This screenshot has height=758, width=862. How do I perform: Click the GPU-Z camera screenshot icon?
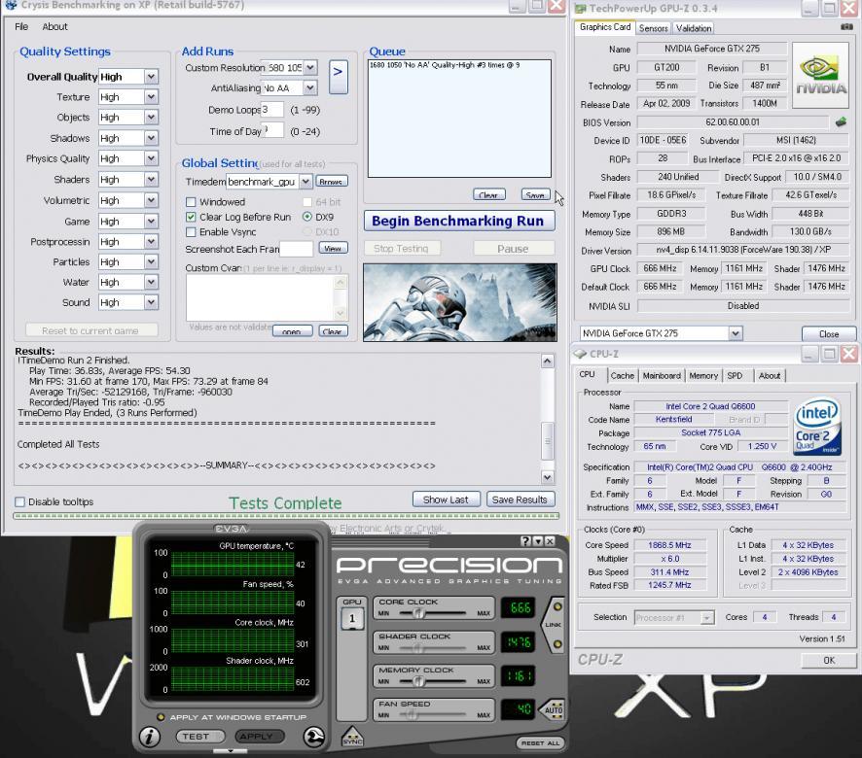(x=846, y=26)
